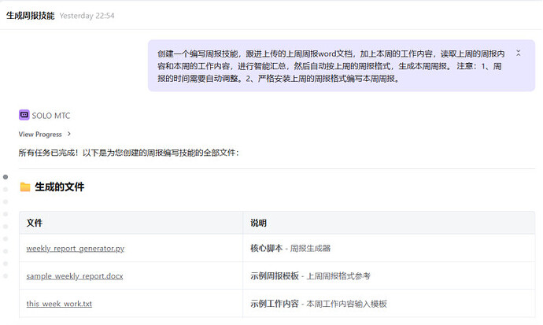Select the 核心脚本 description cell
543x325 pixels.
pyautogui.click(x=290, y=248)
